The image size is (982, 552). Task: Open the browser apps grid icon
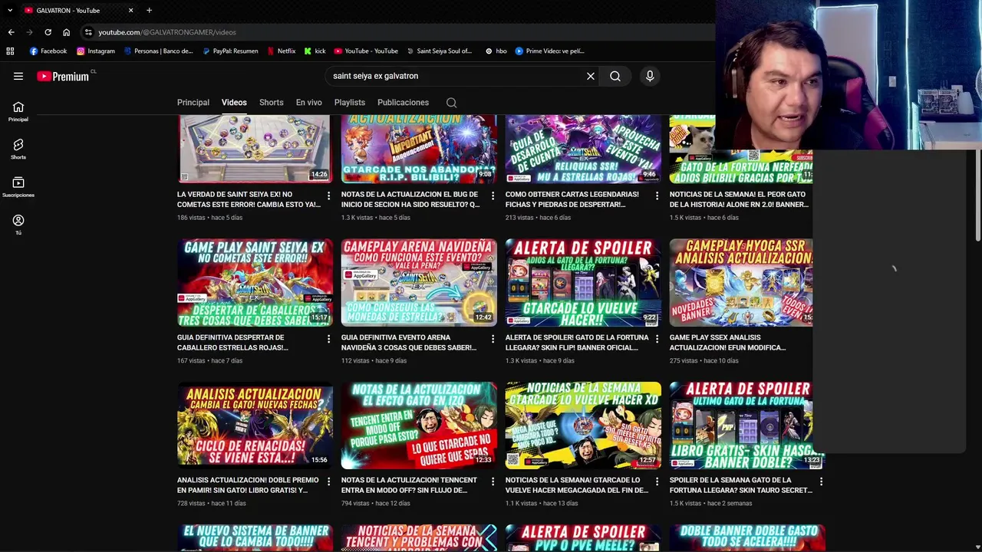(x=10, y=51)
